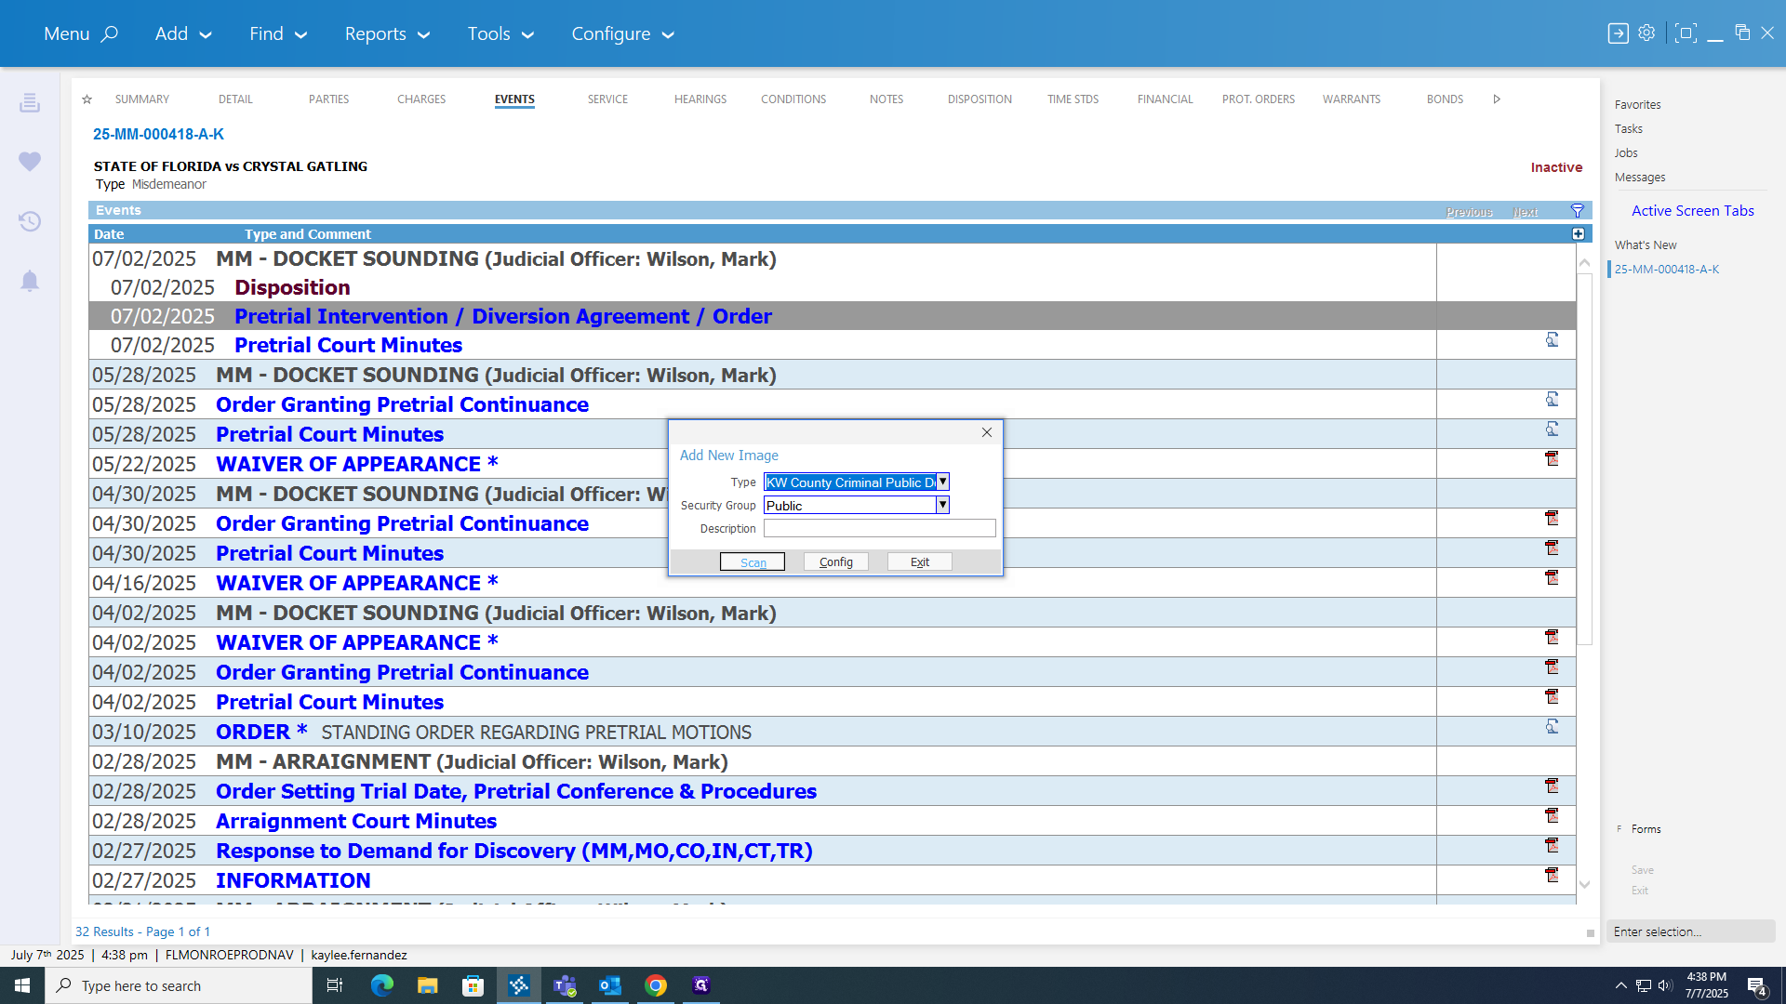Open PDF icon for 05/22/2025 Waiver of Appearance

[x=1552, y=458]
